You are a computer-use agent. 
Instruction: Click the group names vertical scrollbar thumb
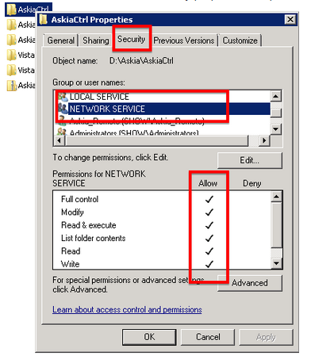tap(276, 113)
